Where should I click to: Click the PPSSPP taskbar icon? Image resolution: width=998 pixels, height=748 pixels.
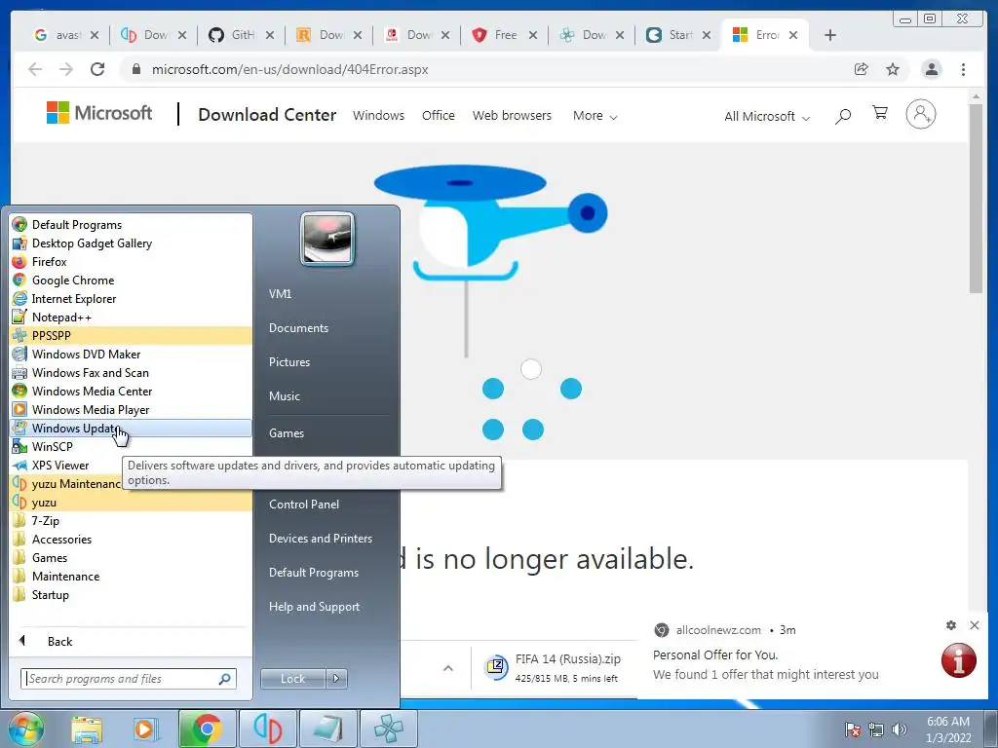(x=388, y=729)
